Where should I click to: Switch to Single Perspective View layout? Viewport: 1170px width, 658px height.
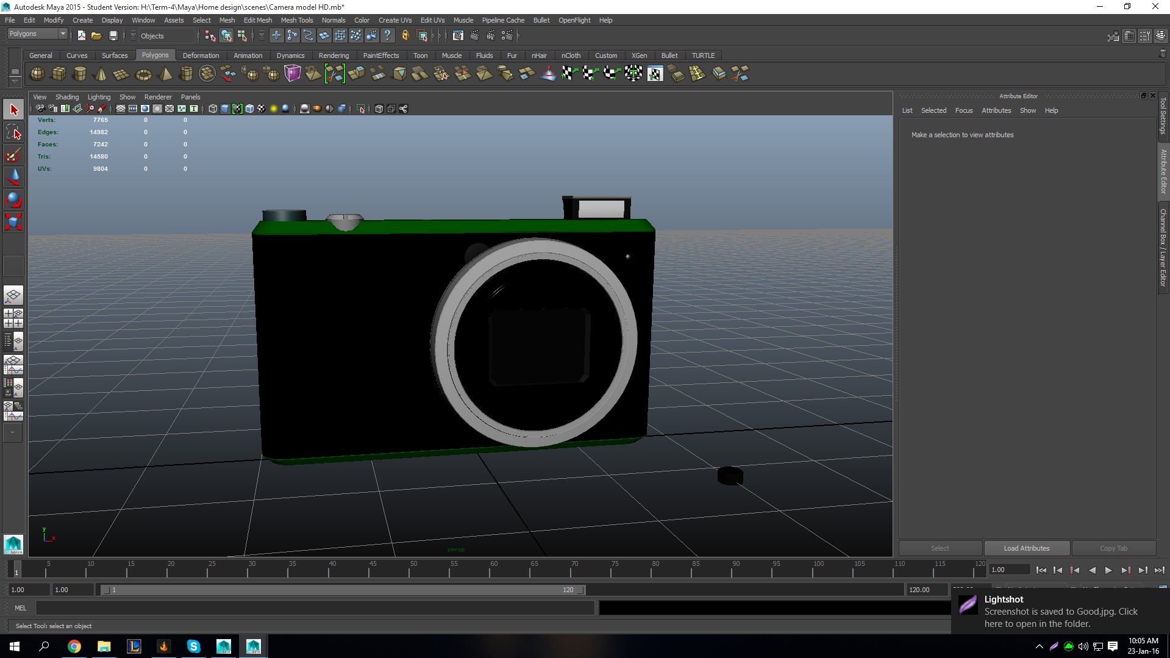(13, 296)
